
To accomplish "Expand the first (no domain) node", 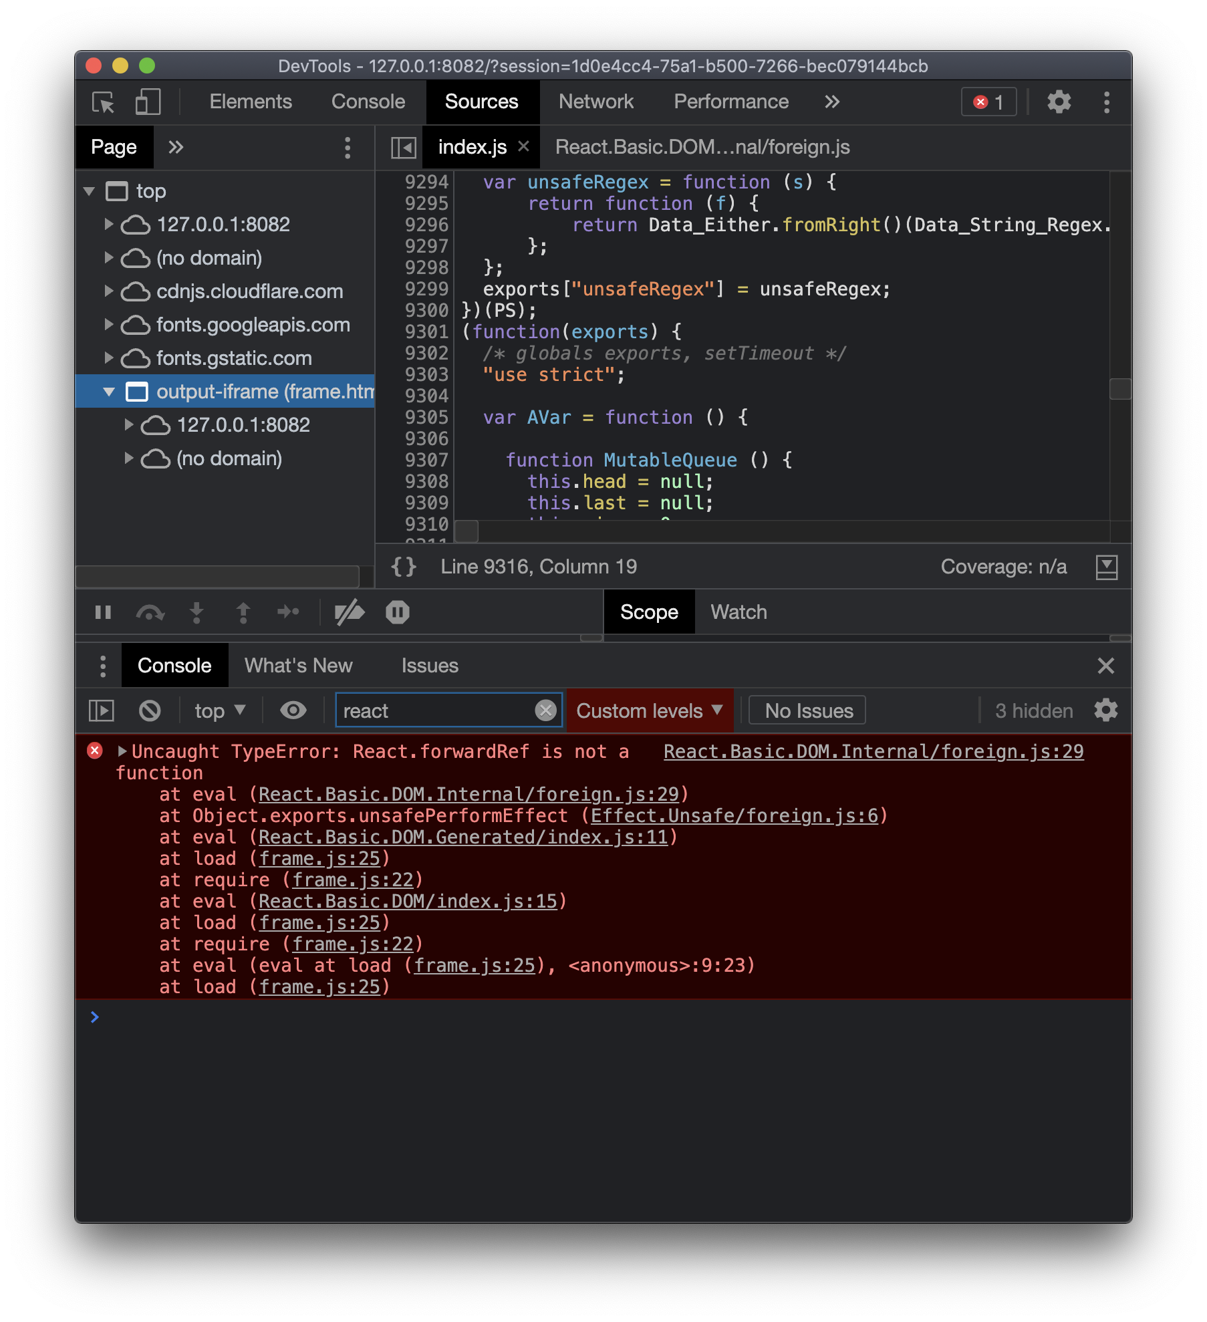I will coord(109,257).
